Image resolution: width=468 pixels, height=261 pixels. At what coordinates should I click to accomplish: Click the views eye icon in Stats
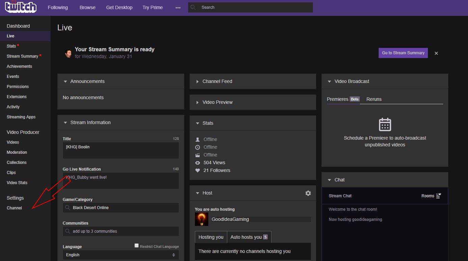(198, 163)
